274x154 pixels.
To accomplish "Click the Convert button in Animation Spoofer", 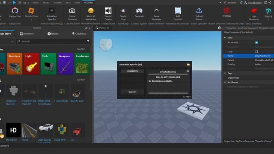I will click(132, 92).
